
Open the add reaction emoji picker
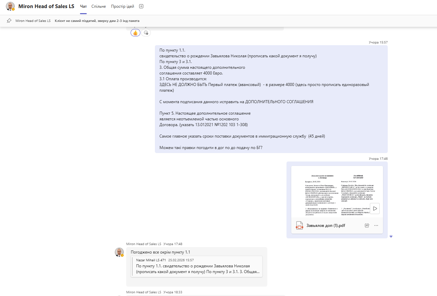click(146, 33)
